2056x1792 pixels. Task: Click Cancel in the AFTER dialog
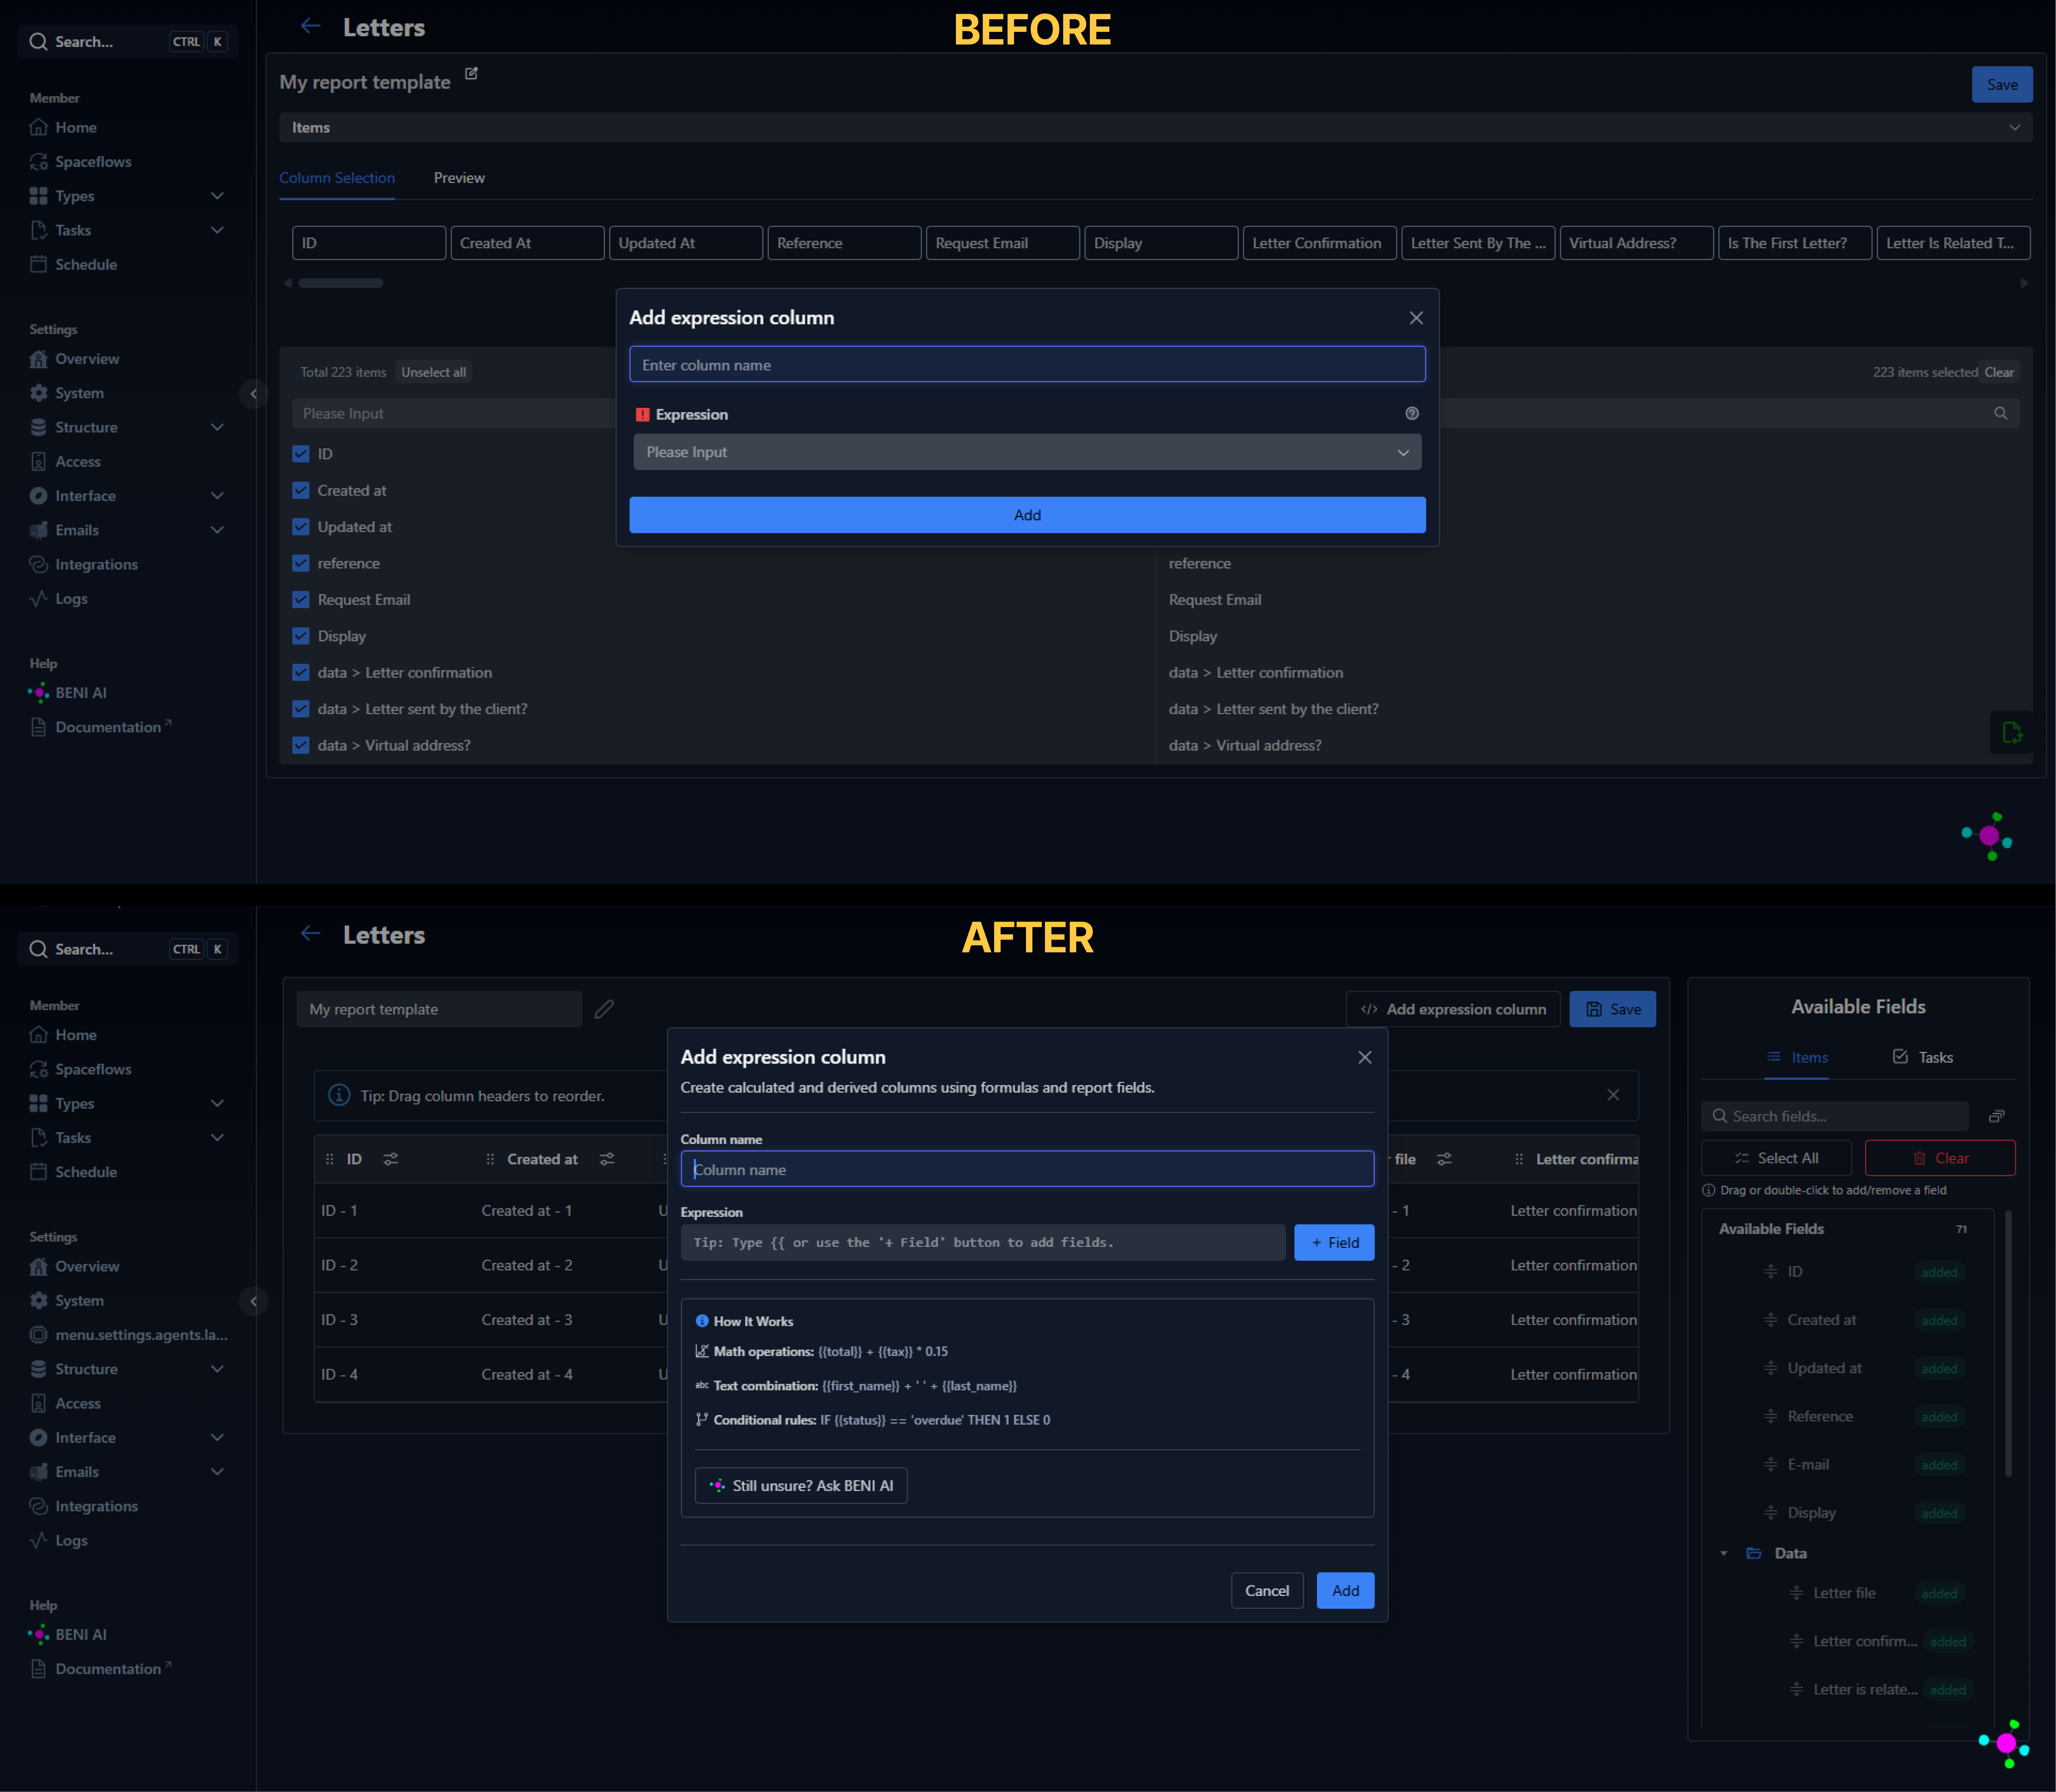(1267, 1591)
